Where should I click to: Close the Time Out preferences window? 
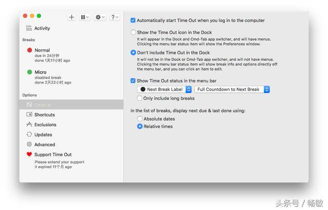point(25,16)
